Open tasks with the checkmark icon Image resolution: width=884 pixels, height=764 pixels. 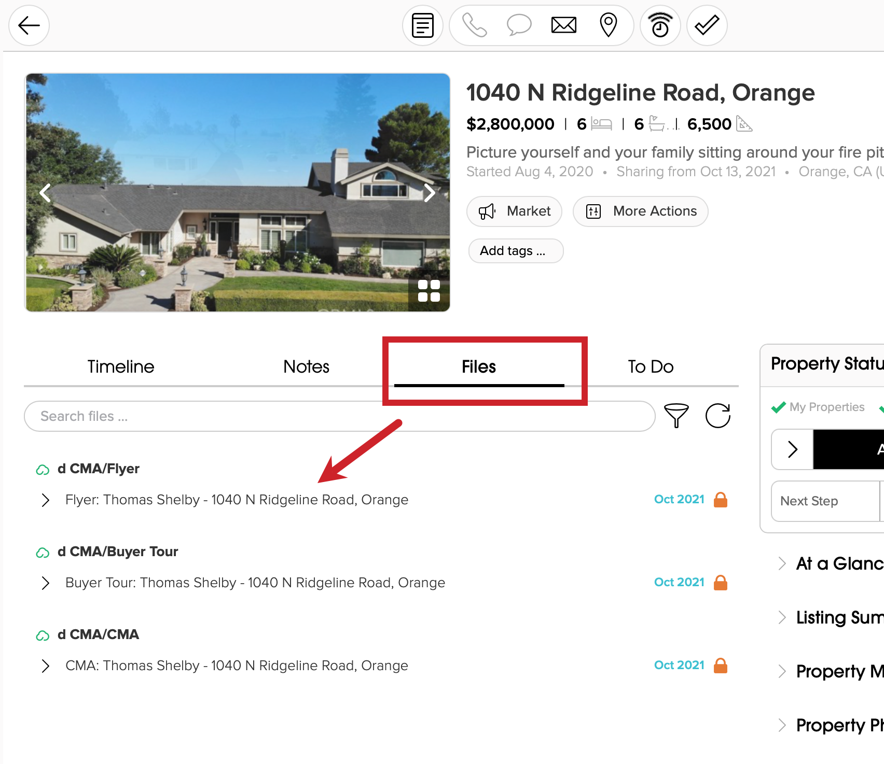click(706, 25)
